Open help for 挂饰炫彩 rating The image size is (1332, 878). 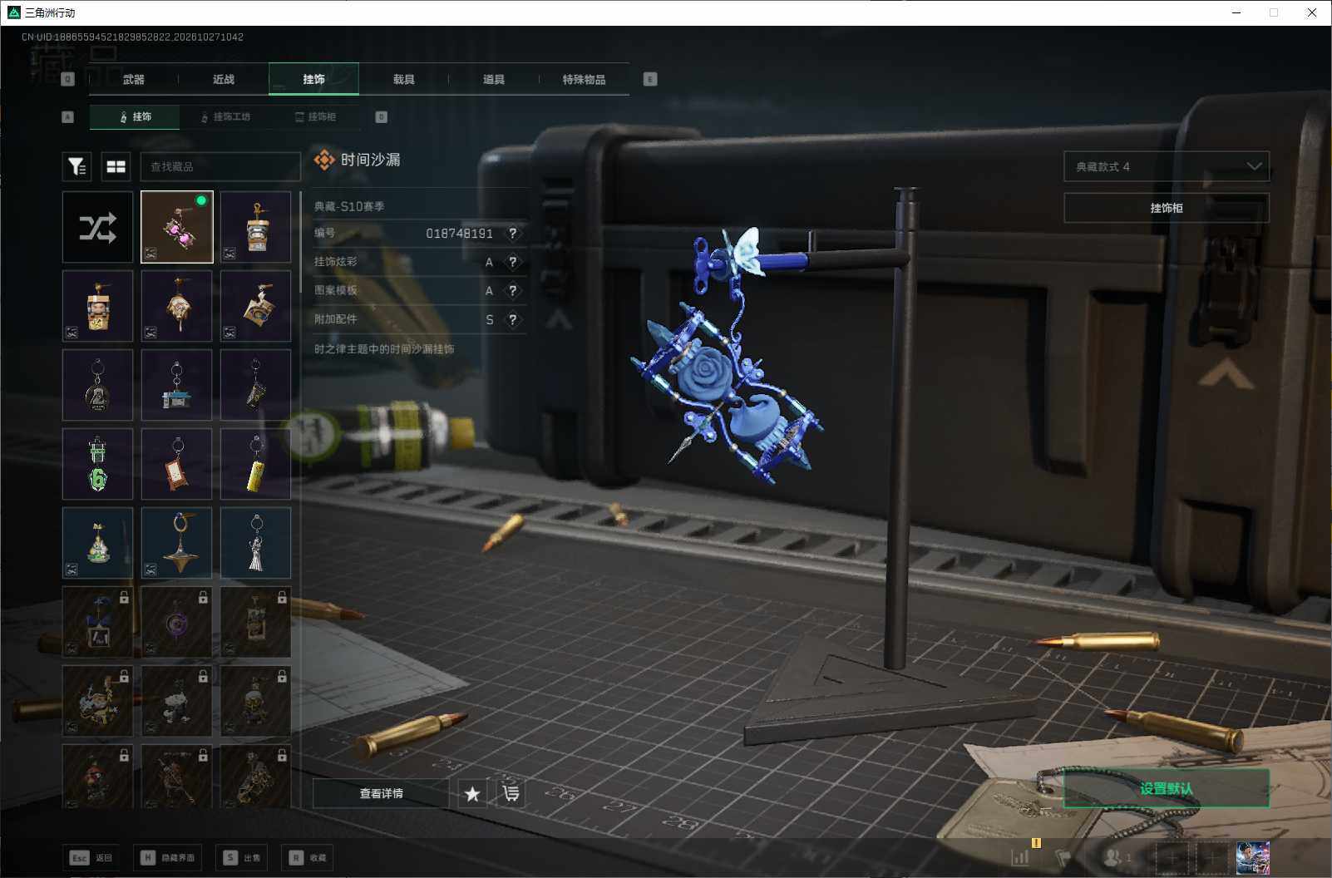(513, 262)
